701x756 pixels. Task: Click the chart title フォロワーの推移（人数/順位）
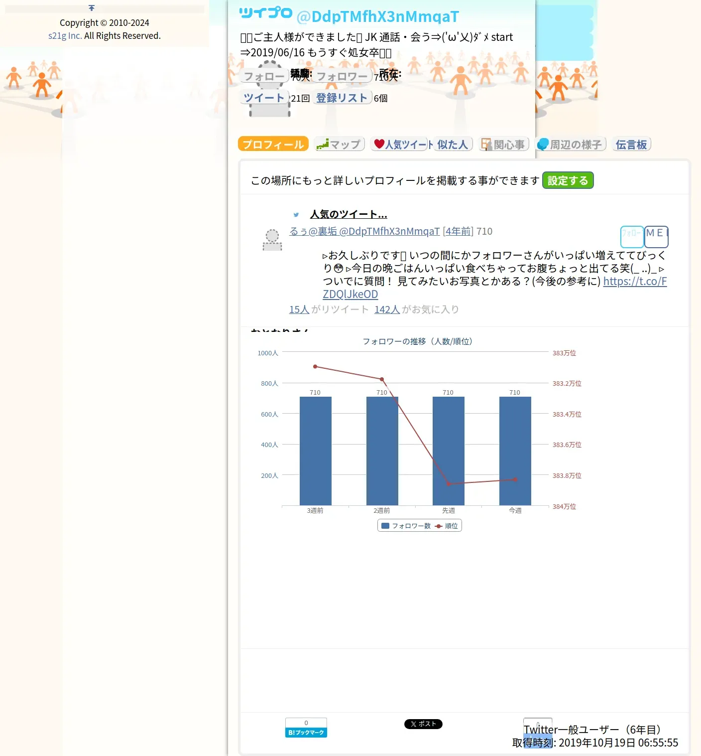pos(417,341)
